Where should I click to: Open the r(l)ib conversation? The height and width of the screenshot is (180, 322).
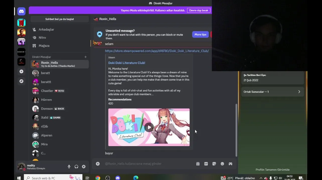pyautogui.click(x=59, y=126)
